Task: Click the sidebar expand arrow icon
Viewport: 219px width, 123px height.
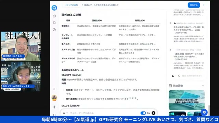Action: point(54,89)
